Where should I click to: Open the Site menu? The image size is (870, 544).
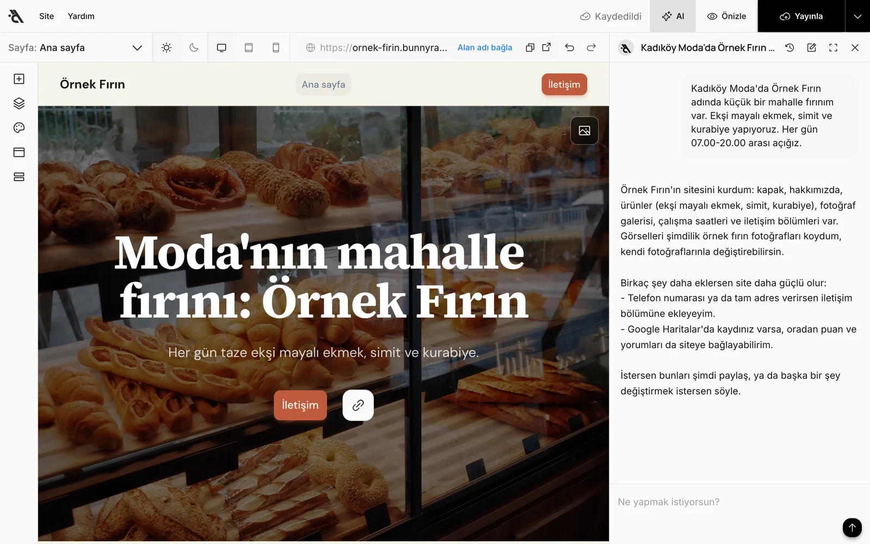(x=47, y=16)
